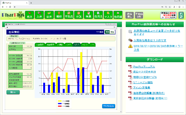Viewport: 186px width, 115px height.
Task: Click the blue テキスト出力 button
Action: [109, 106]
